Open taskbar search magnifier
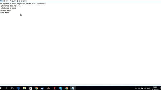Image resolution: width=161 pixels, height=90 pixels. coord(6,88)
